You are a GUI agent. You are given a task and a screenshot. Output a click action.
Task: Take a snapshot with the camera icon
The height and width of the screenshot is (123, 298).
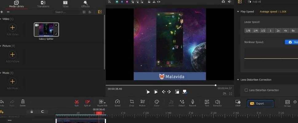tap(223, 2)
